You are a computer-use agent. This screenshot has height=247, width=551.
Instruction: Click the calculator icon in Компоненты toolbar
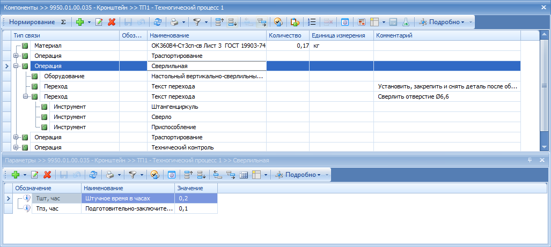(x=393, y=22)
